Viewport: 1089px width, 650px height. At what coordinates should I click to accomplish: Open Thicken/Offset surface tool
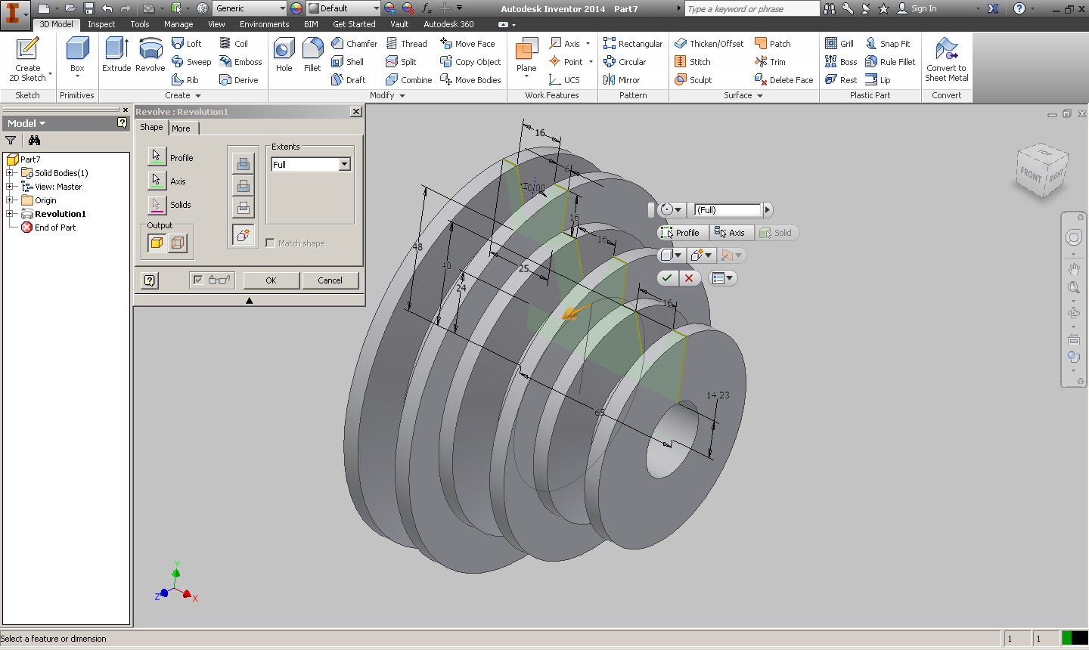pos(709,44)
